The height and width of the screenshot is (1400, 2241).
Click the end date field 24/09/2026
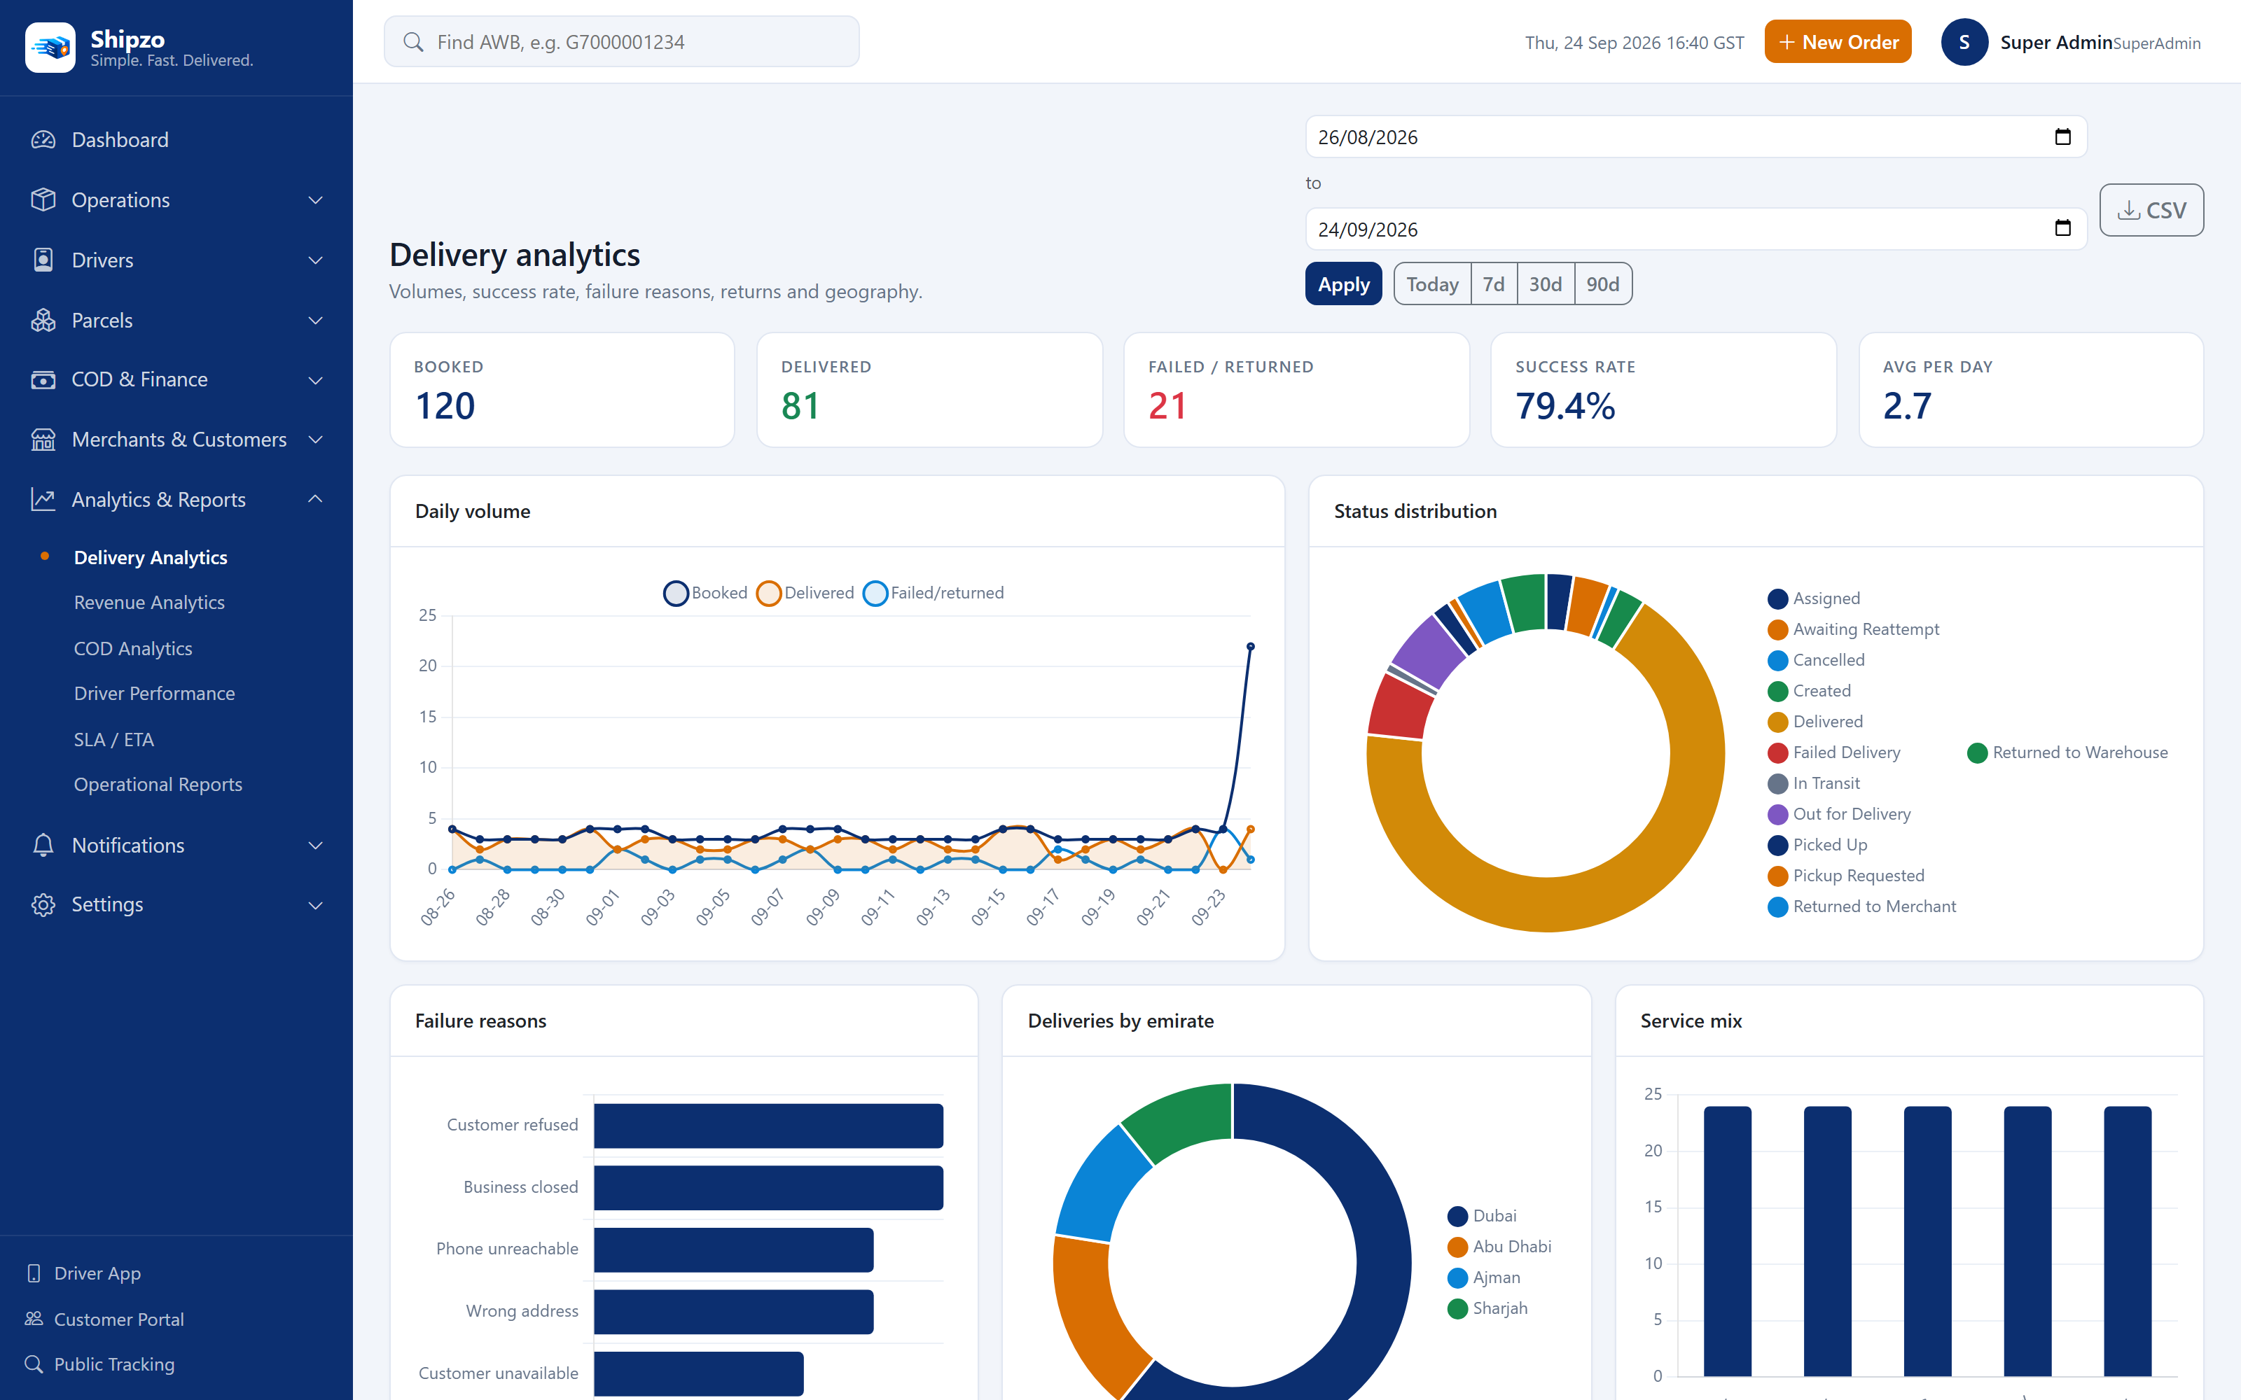tap(1695, 229)
